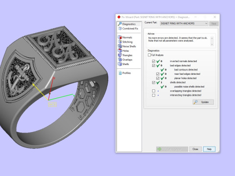Toggle the Full Analysis checkbox
235x176 pixels.
click(x=149, y=55)
